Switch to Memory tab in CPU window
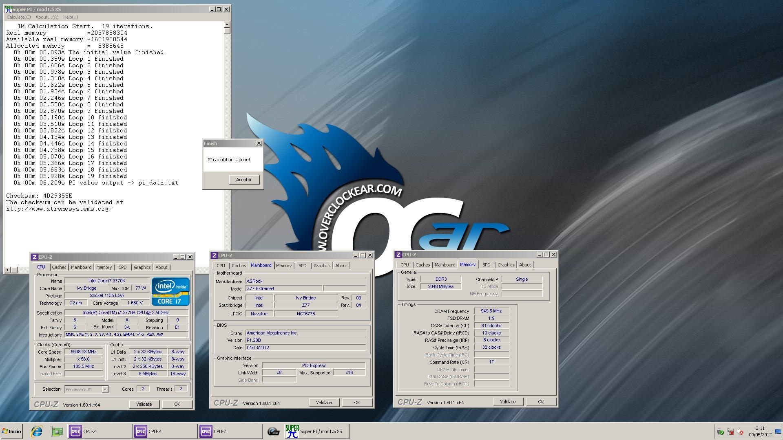The image size is (783, 440). tap(104, 267)
